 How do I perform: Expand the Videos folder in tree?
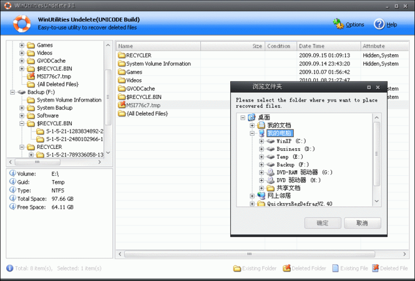point(22,53)
